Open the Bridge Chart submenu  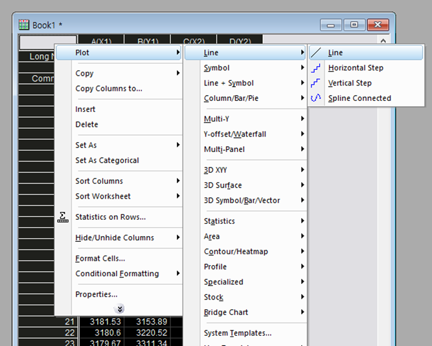(x=245, y=312)
